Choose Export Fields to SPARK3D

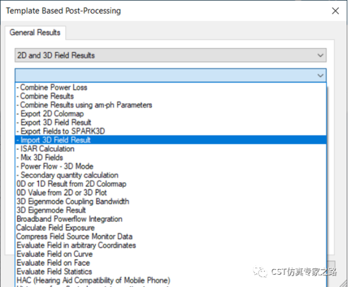tap(170, 131)
